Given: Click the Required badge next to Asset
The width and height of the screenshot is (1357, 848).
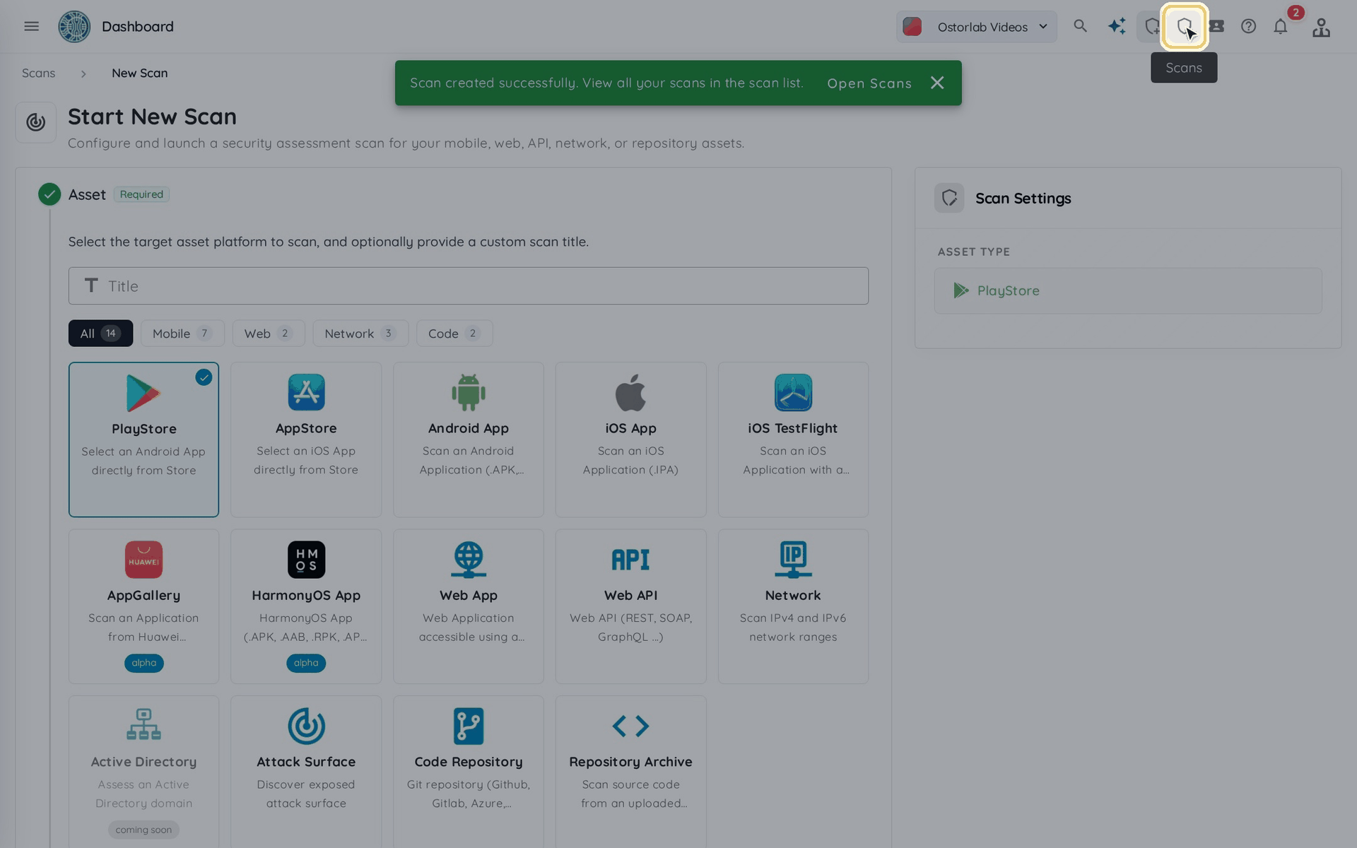Looking at the screenshot, I should [x=141, y=194].
